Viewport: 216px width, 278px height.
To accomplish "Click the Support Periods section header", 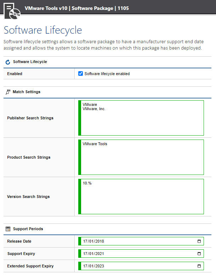I will 28,229.
